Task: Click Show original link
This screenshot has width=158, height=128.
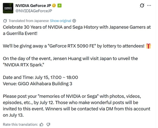Action: coord(60,21)
